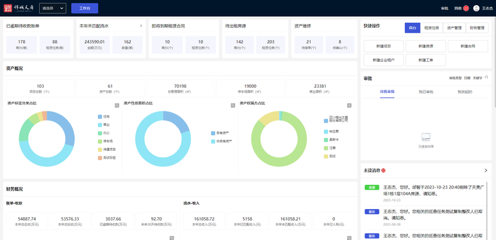The height and width of the screenshot is (240, 496).
Task: Click the 新建房源 button
Action: click(x=425, y=46)
